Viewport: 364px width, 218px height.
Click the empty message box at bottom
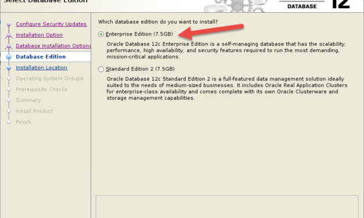(x=227, y=207)
